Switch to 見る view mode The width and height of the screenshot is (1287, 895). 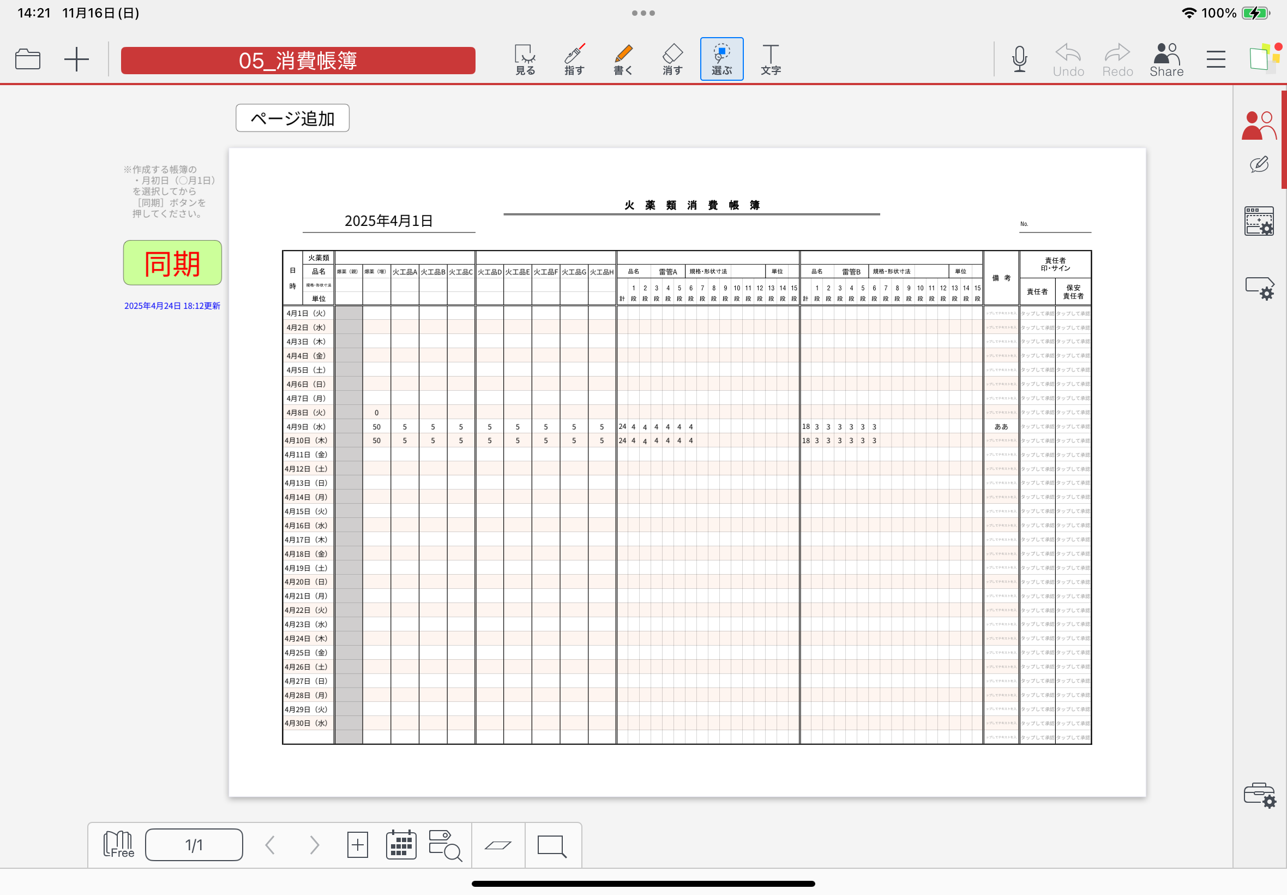click(x=525, y=59)
